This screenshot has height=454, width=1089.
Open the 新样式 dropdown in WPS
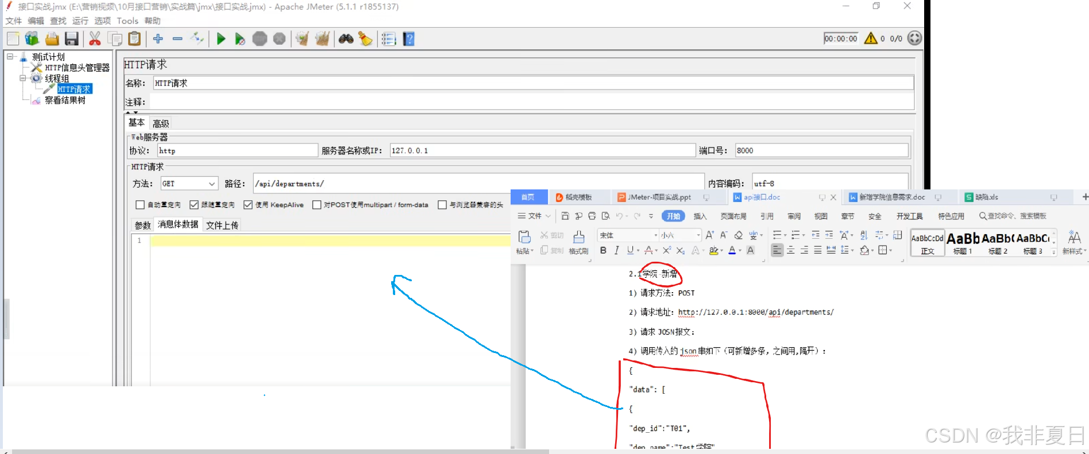pos(1074,242)
